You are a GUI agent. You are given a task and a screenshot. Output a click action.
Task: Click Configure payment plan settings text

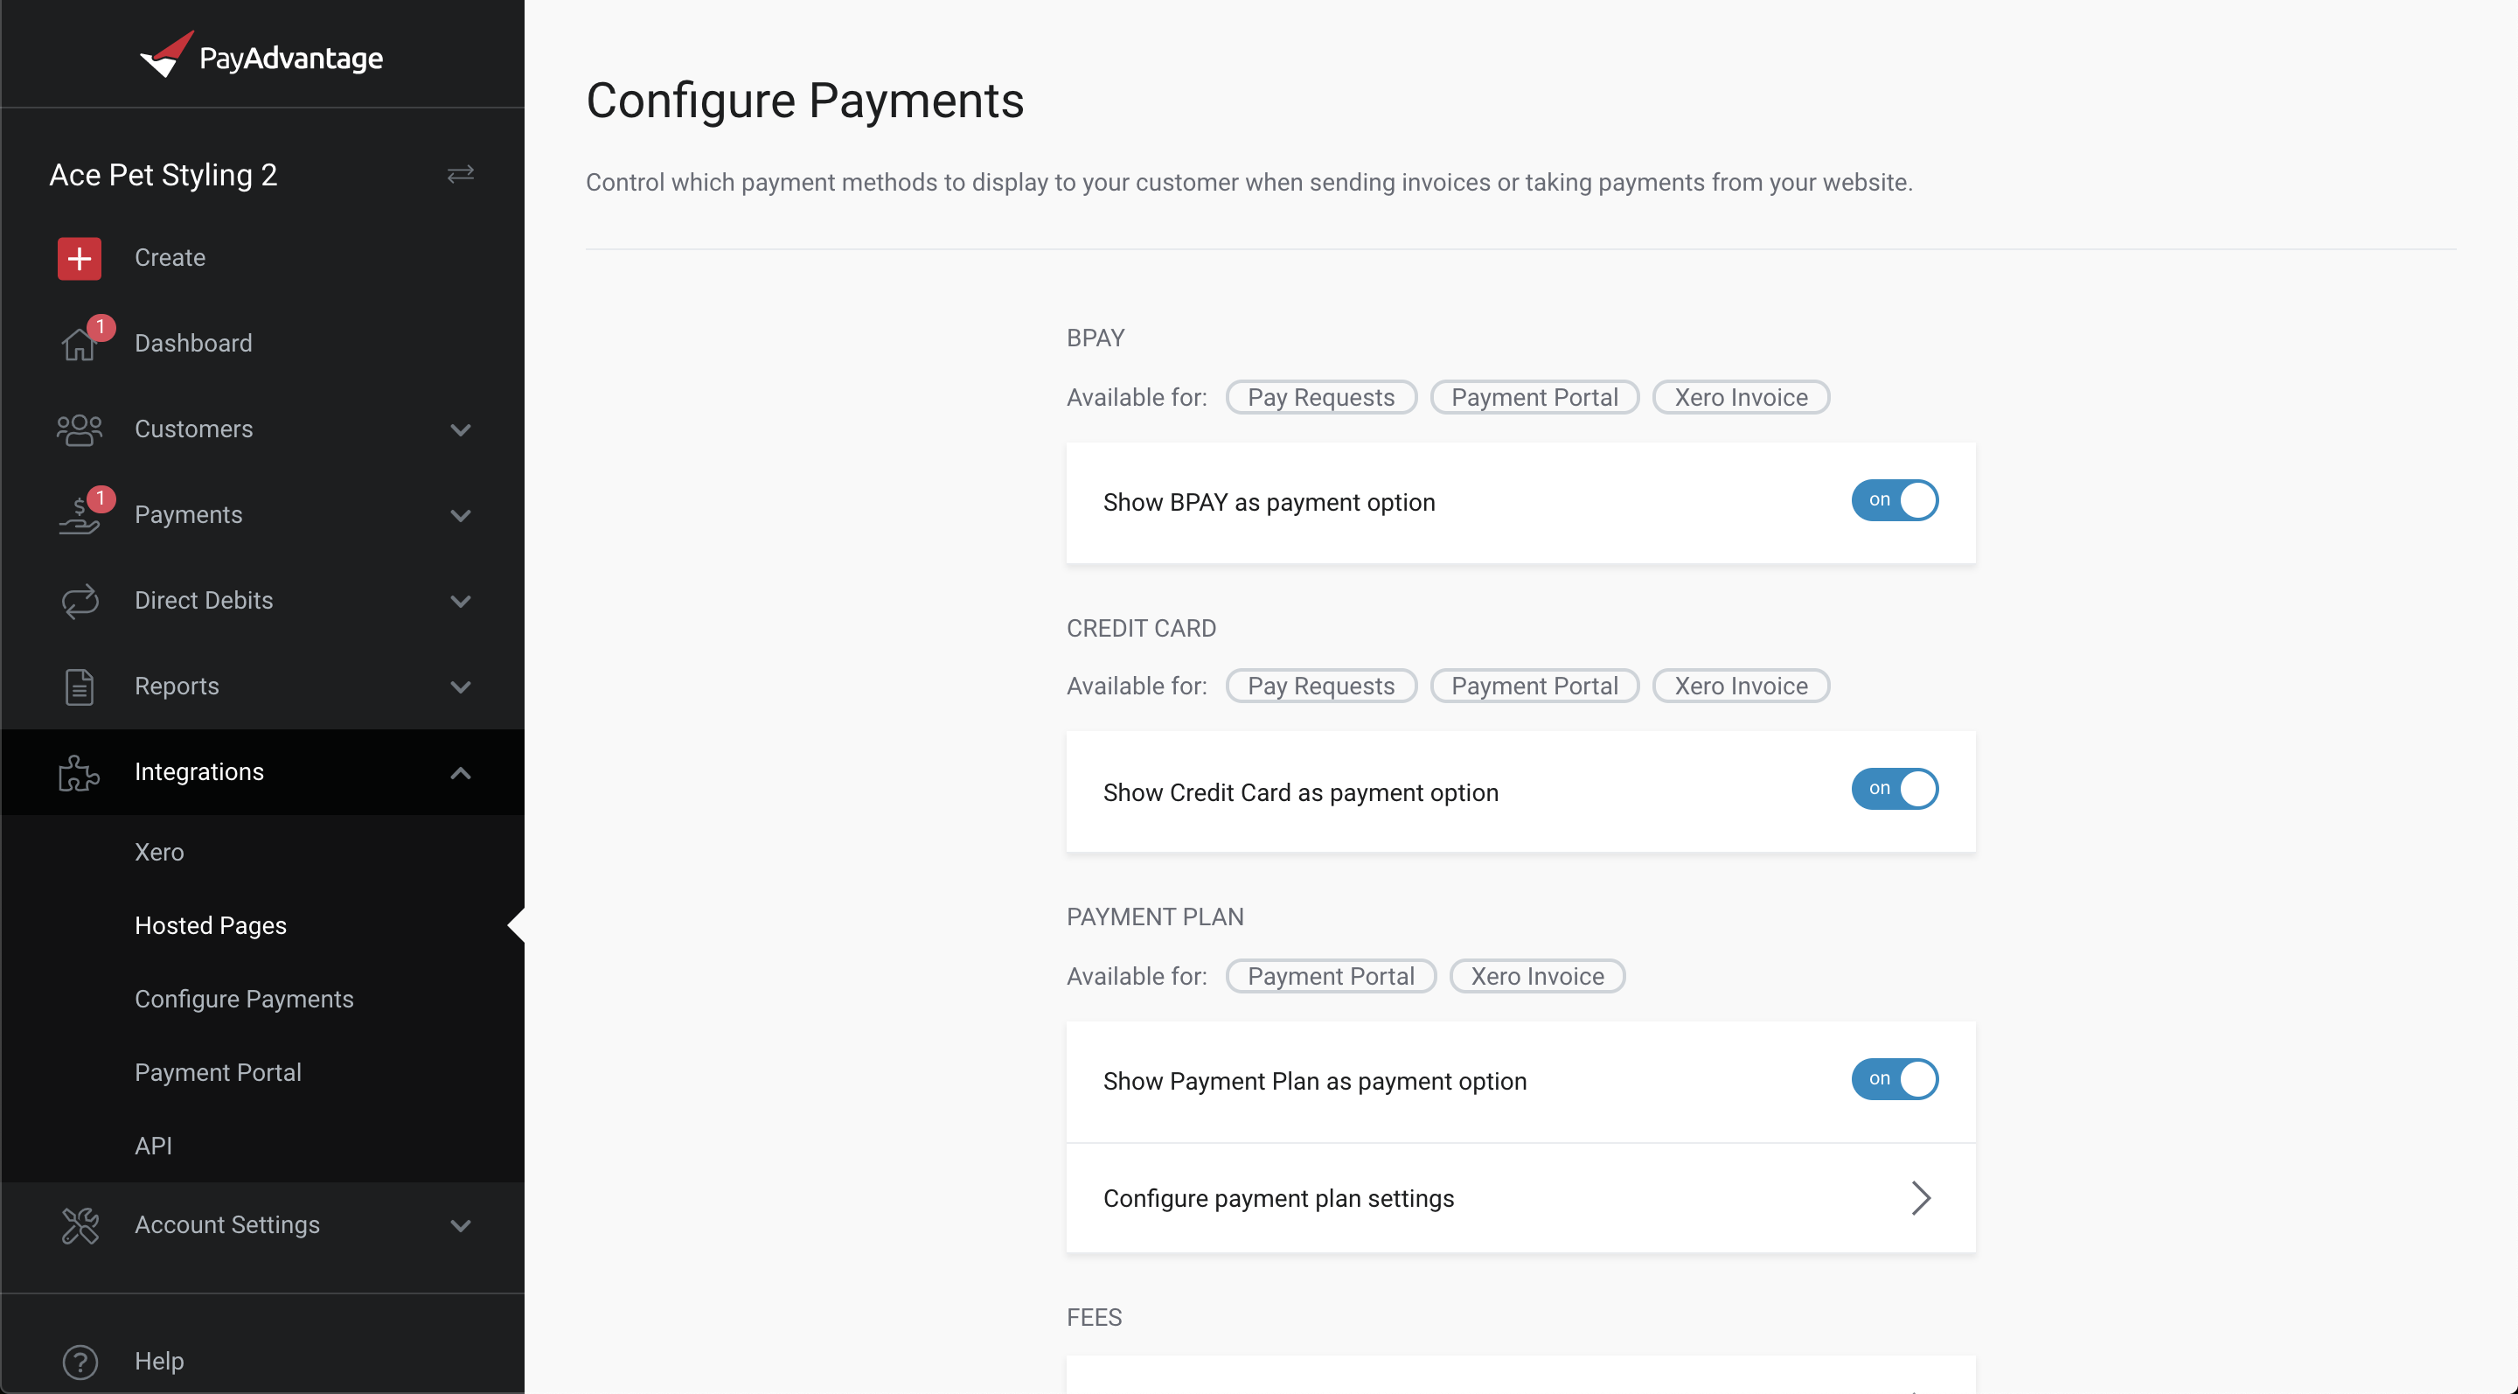(1278, 1198)
